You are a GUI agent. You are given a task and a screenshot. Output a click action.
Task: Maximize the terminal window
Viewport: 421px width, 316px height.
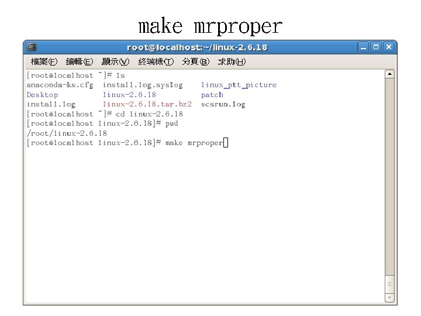376,47
